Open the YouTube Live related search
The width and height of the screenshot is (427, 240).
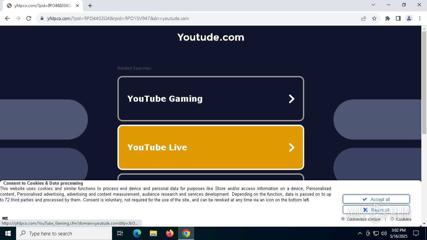[x=211, y=147]
